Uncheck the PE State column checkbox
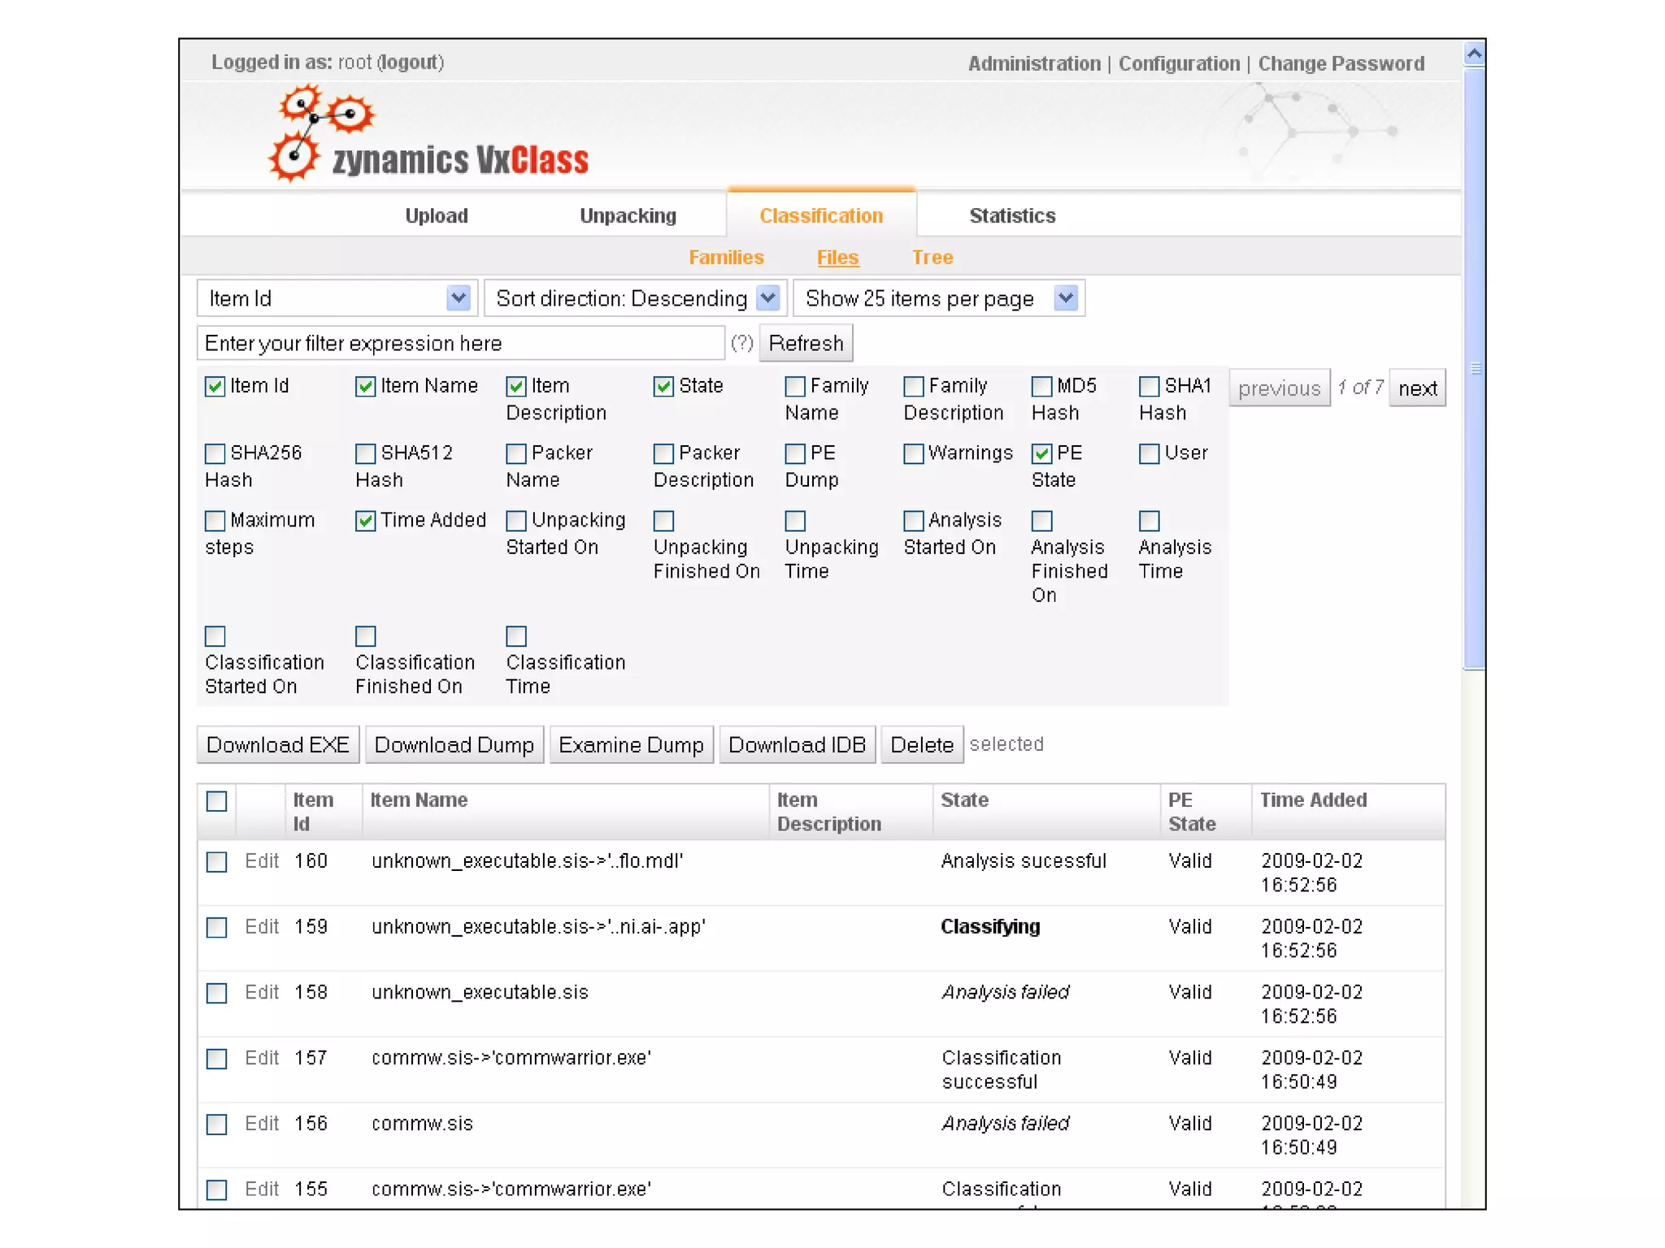1665x1248 pixels. 1042,453
